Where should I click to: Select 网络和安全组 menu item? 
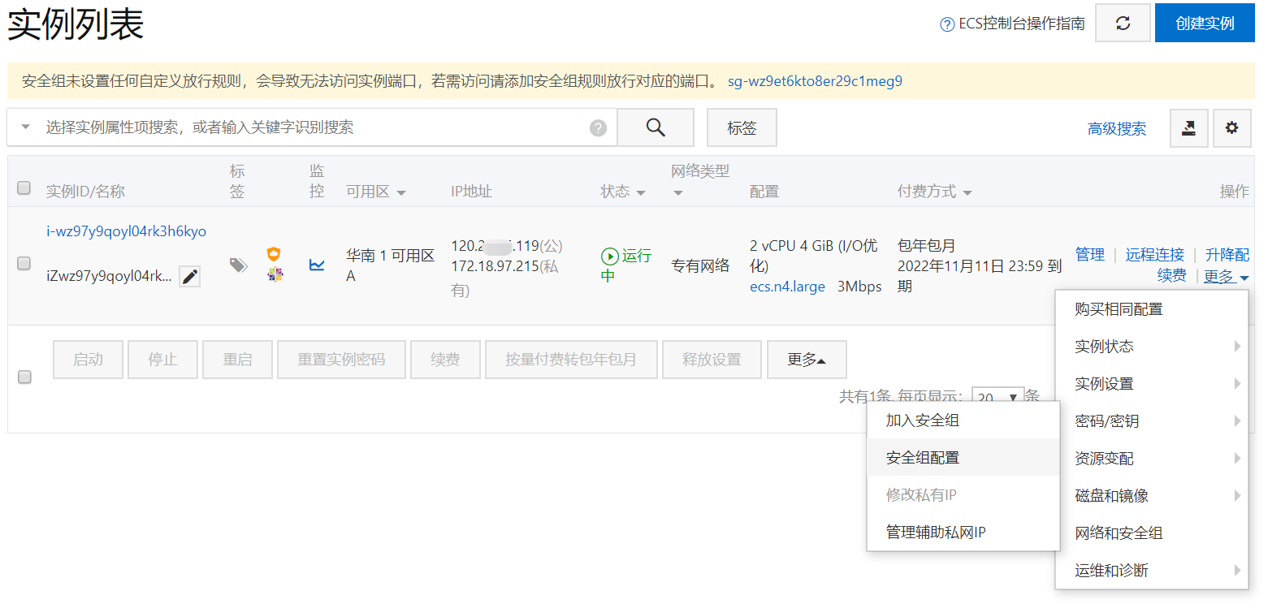coord(1152,533)
